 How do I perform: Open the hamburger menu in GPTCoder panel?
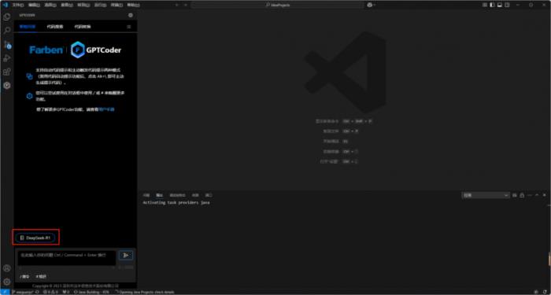(129, 27)
